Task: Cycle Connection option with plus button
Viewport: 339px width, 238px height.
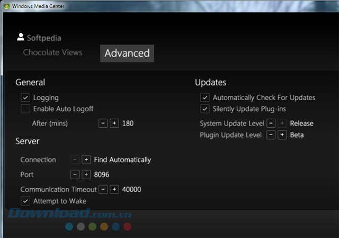Action: [86, 160]
